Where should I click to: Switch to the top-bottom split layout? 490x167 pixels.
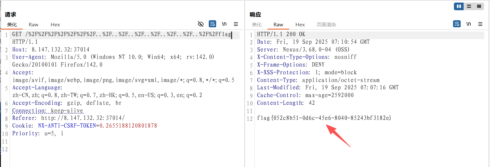(x=469, y=6)
